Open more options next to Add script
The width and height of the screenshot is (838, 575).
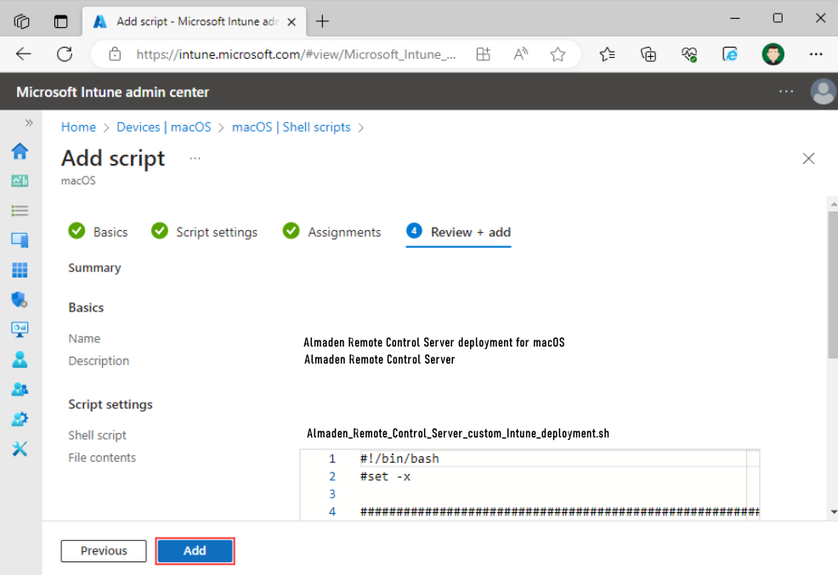pyautogui.click(x=195, y=159)
